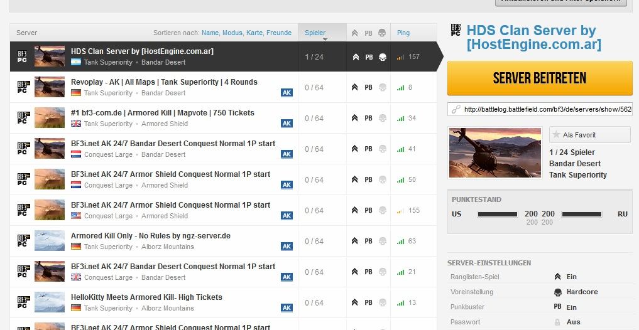Click star icon on Als Favorit
This screenshot has width=639, height=330.
click(555, 135)
